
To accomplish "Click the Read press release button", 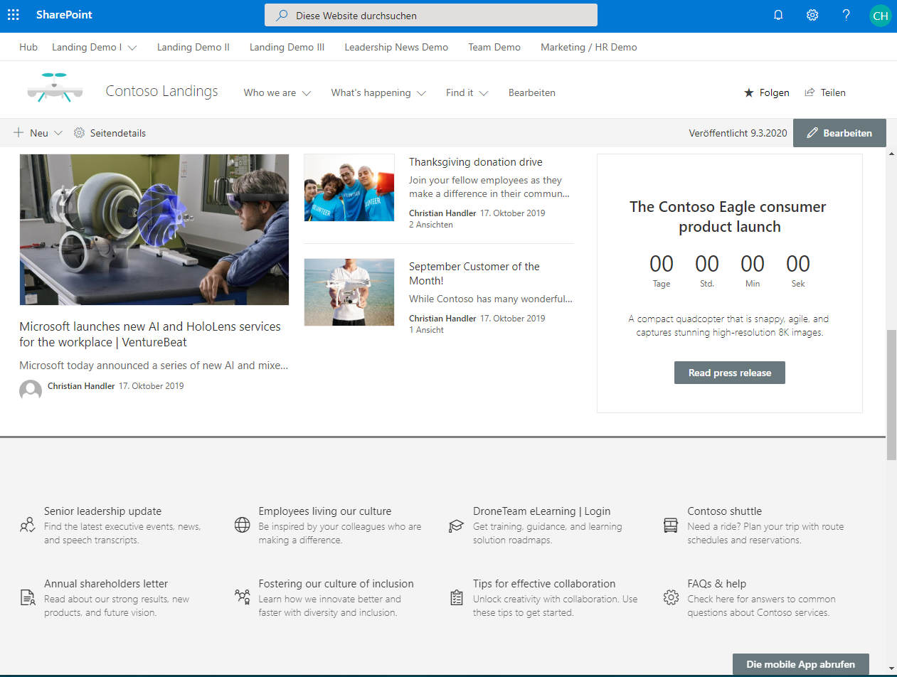I will (730, 373).
